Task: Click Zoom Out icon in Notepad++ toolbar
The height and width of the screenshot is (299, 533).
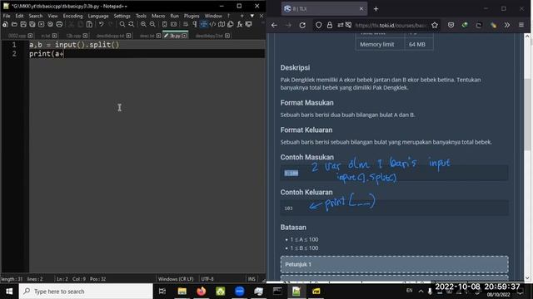Action: click(152, 24)
